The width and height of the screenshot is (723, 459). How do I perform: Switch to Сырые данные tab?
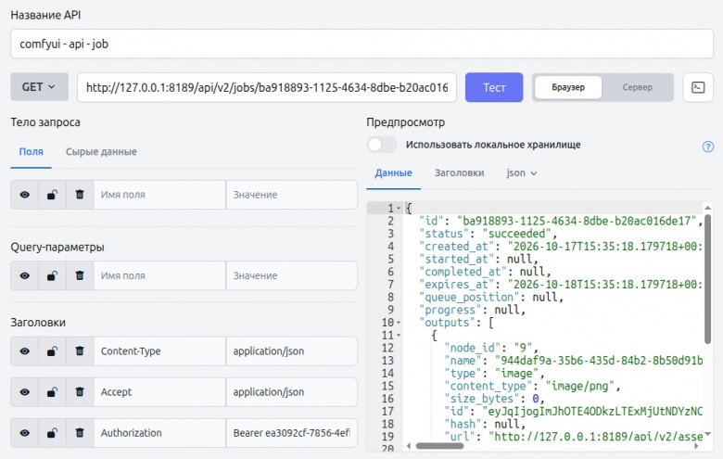click(101, 152)
